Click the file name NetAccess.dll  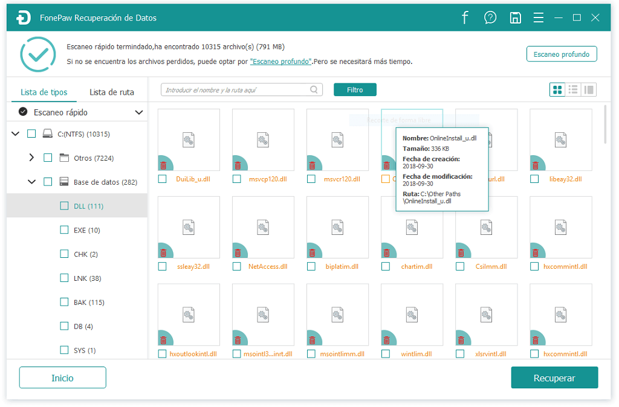click(268, 266)
